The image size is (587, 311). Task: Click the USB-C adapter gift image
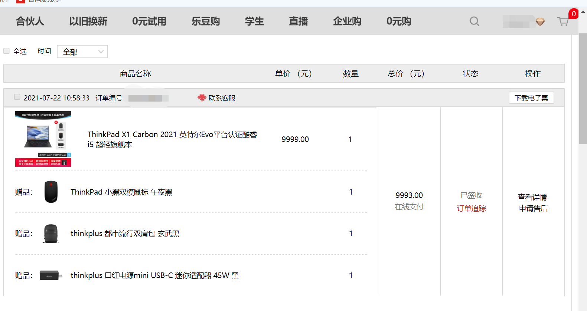point(51,275)
